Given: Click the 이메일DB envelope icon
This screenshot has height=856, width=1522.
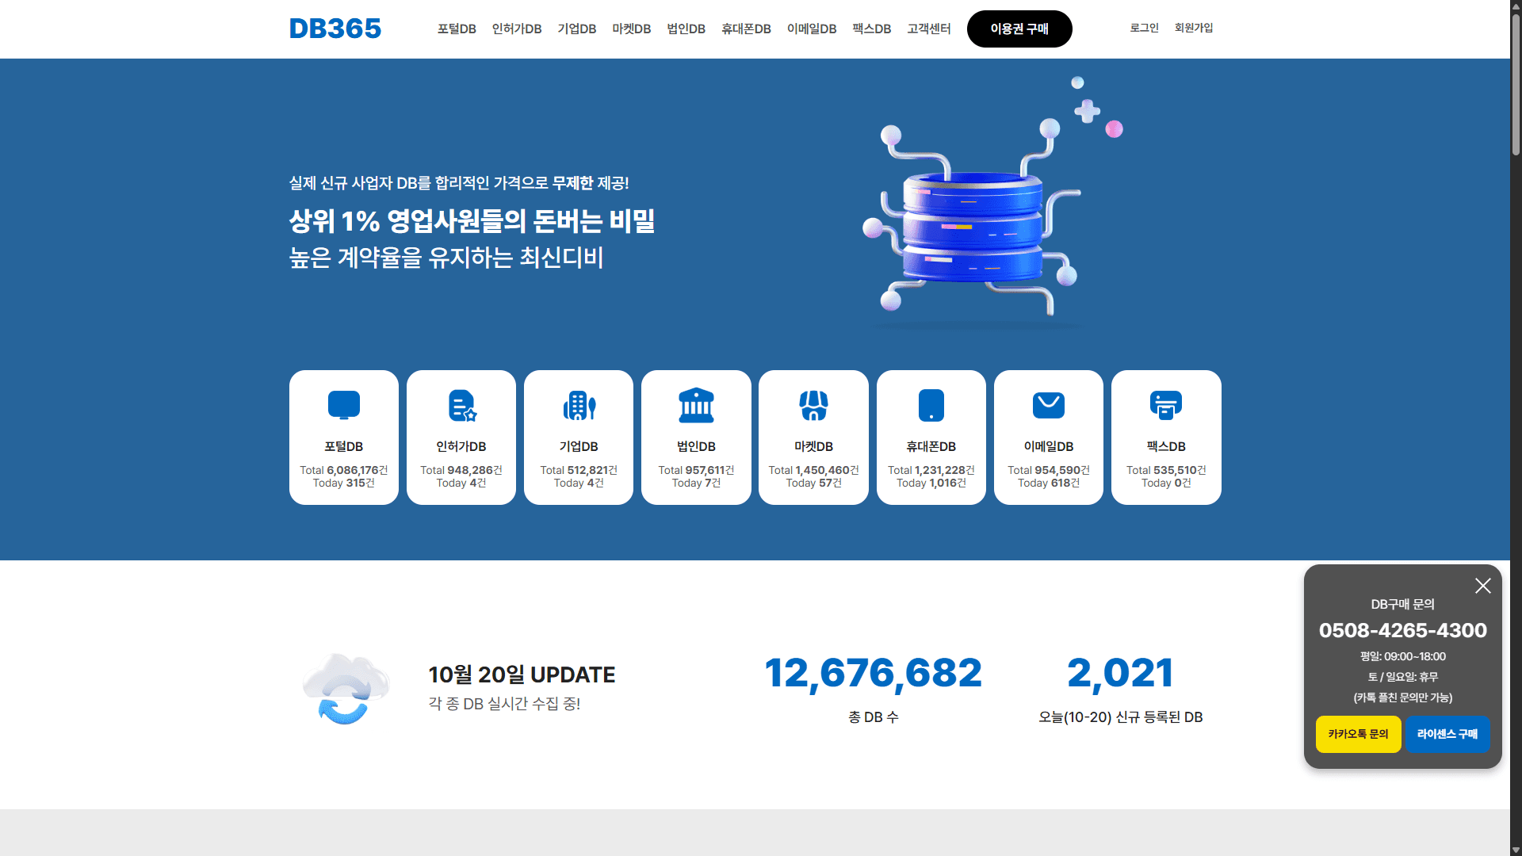Looking at the screenshot, I should 1049,405.
